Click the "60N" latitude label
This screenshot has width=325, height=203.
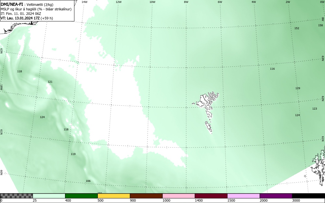[1, 173]
